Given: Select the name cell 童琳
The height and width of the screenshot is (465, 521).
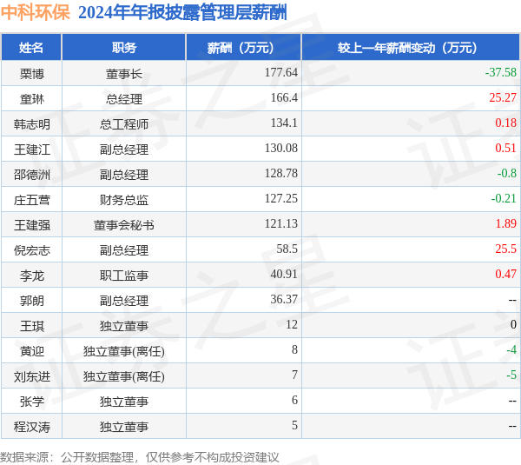Looking at the screenshot, I should click(x=31, y=99).
